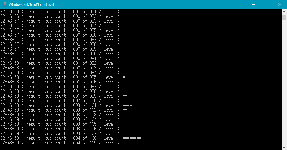Click the line with count 003 of 104
This screenshot has height=150, width=287.
pos(60,120)
